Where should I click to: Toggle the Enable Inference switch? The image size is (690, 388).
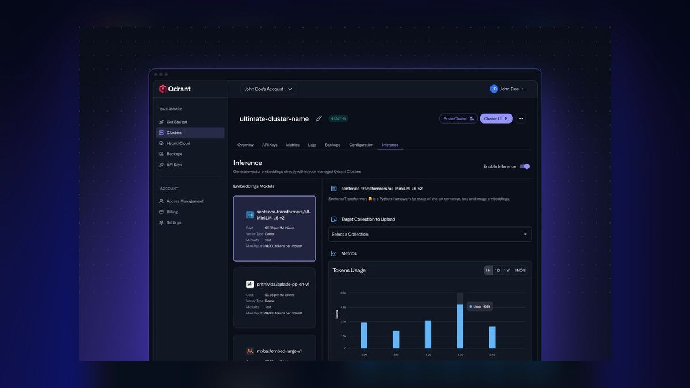point(524,166)
